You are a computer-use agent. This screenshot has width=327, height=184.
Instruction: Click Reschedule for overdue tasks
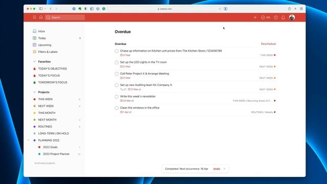268,44
